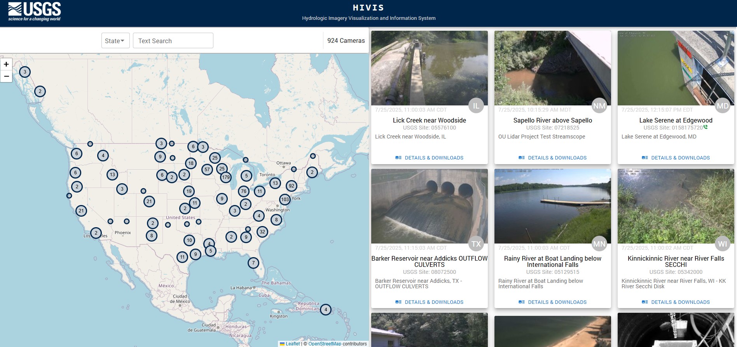
Task: Open Details & Downloads for Sapello River
Action: [x=553, y=158]
